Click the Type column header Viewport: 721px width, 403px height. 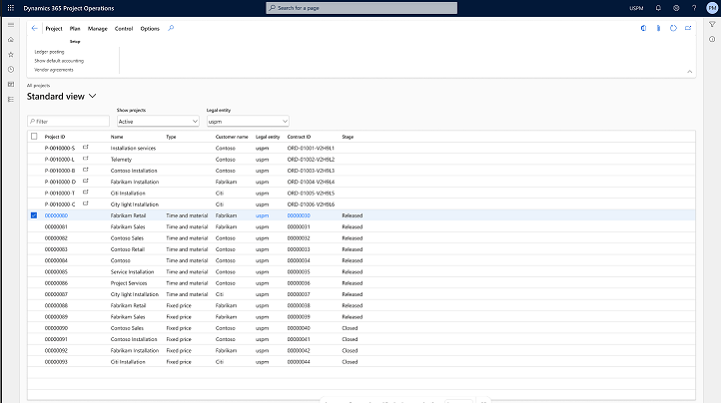171,137
